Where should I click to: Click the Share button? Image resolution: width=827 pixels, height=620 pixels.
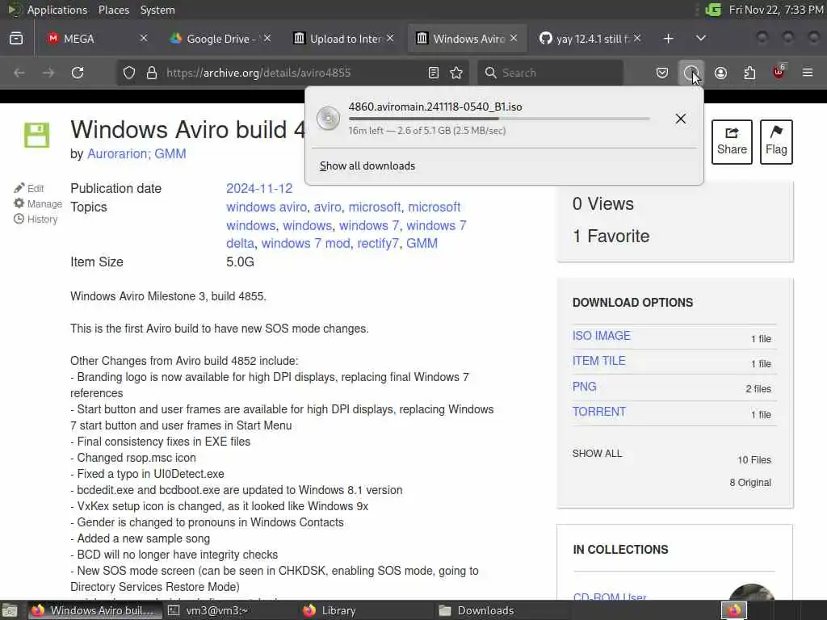[732, 142]
